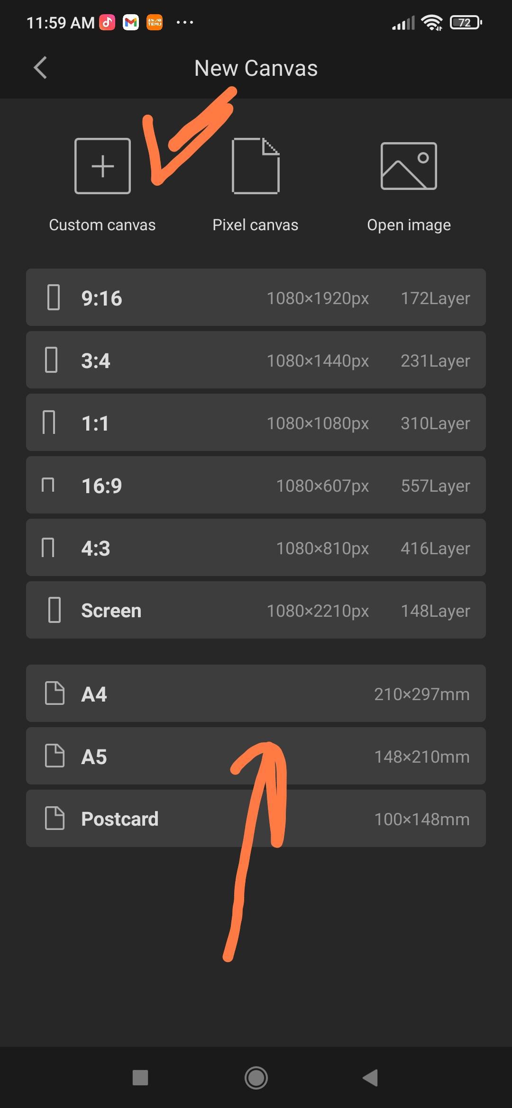
Task: Select the 1:1 square canvas preset
Action: [x=256, y=423]
